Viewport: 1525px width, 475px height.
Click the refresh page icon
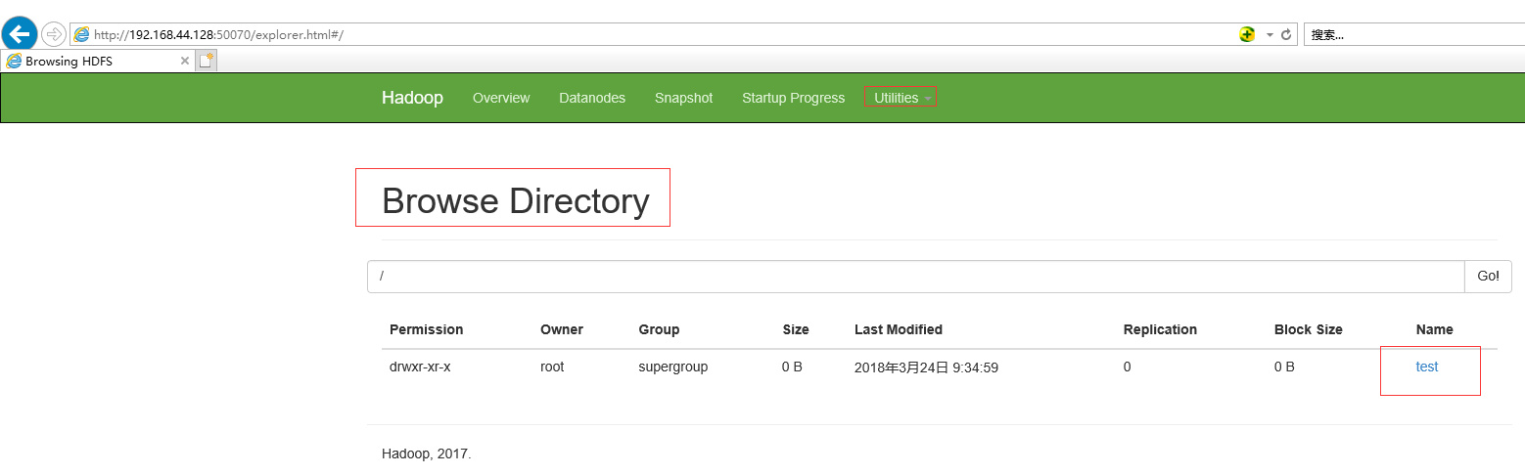[1286, 34]
